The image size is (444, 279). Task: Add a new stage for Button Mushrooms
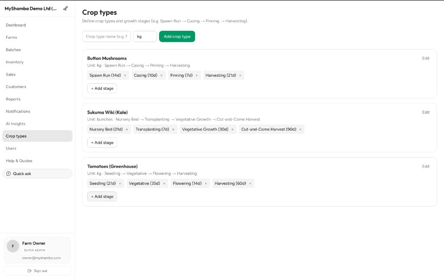coord(102,88)
